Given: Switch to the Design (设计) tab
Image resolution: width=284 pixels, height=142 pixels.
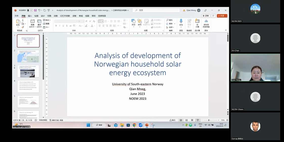Looking at the screenshot, I should coord(43,16).
